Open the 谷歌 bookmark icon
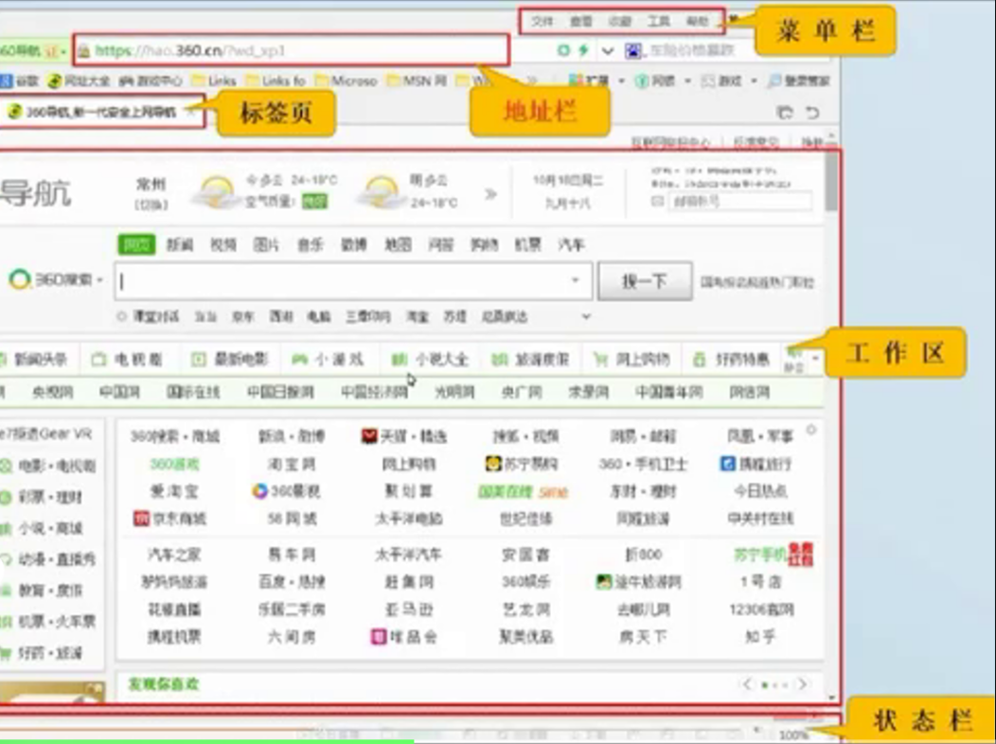Viewport: 996px width, 744px height. pos(6,80)
